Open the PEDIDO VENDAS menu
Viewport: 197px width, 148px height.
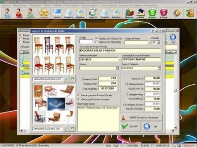pos(71,6)
